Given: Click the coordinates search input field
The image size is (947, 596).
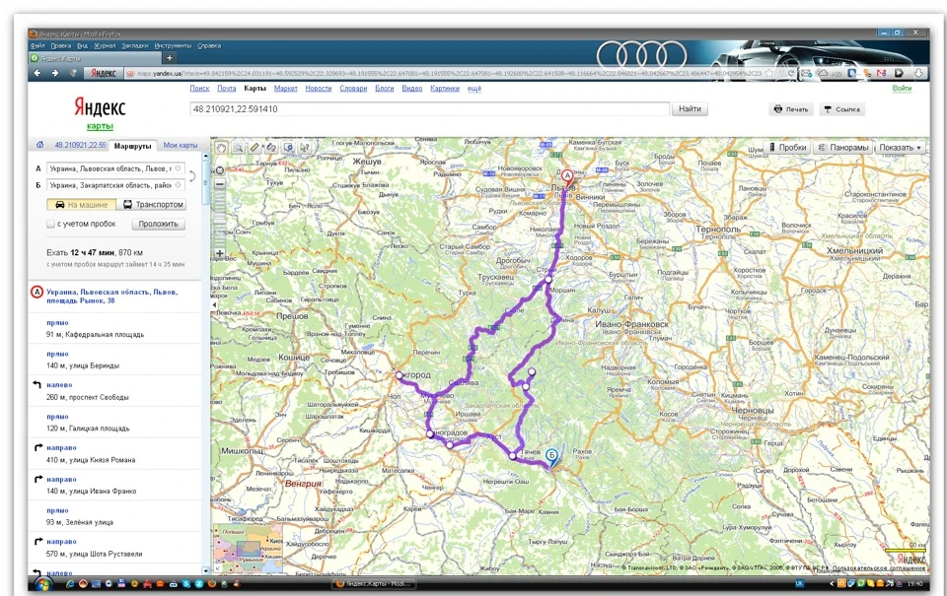Looking at the screenshot, I should [x=429, y=109].
